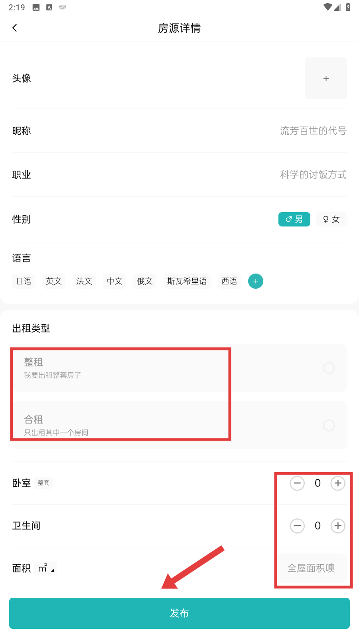The image size is (359, 638).
Task: Enter area in 全屋面积噢 field
Action: (311, 568)
